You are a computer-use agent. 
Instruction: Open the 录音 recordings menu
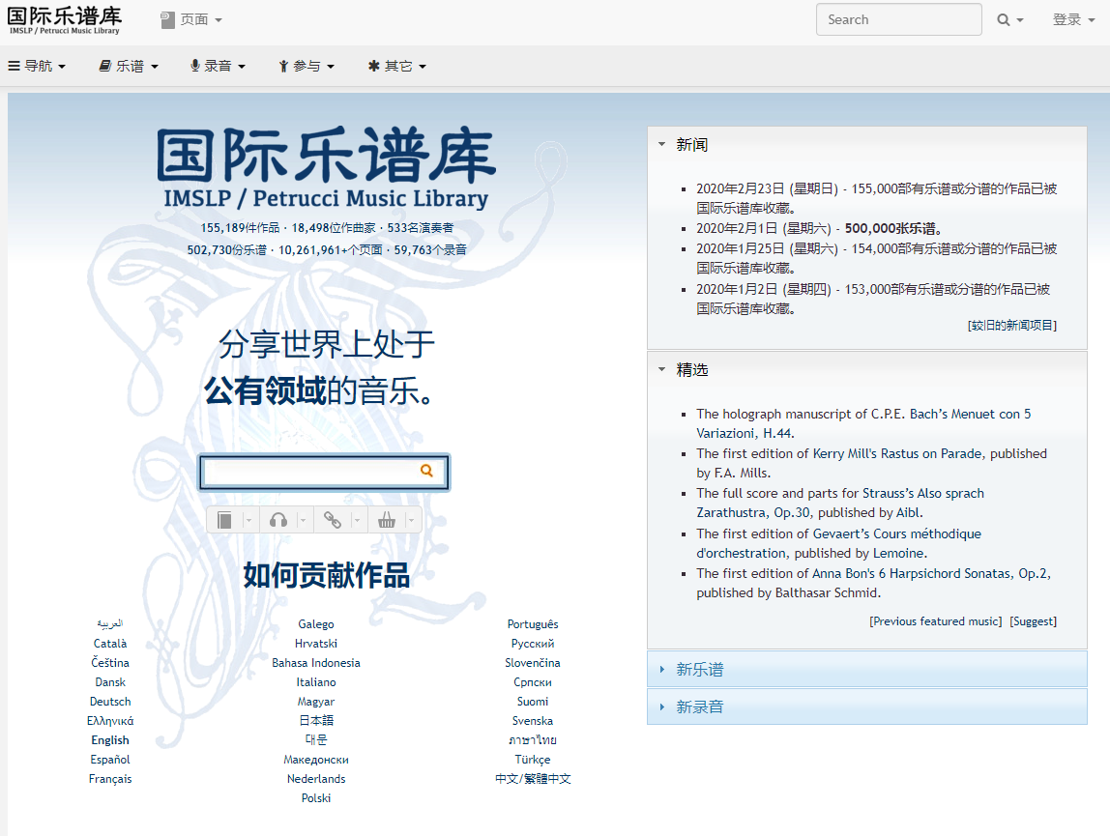218,66
